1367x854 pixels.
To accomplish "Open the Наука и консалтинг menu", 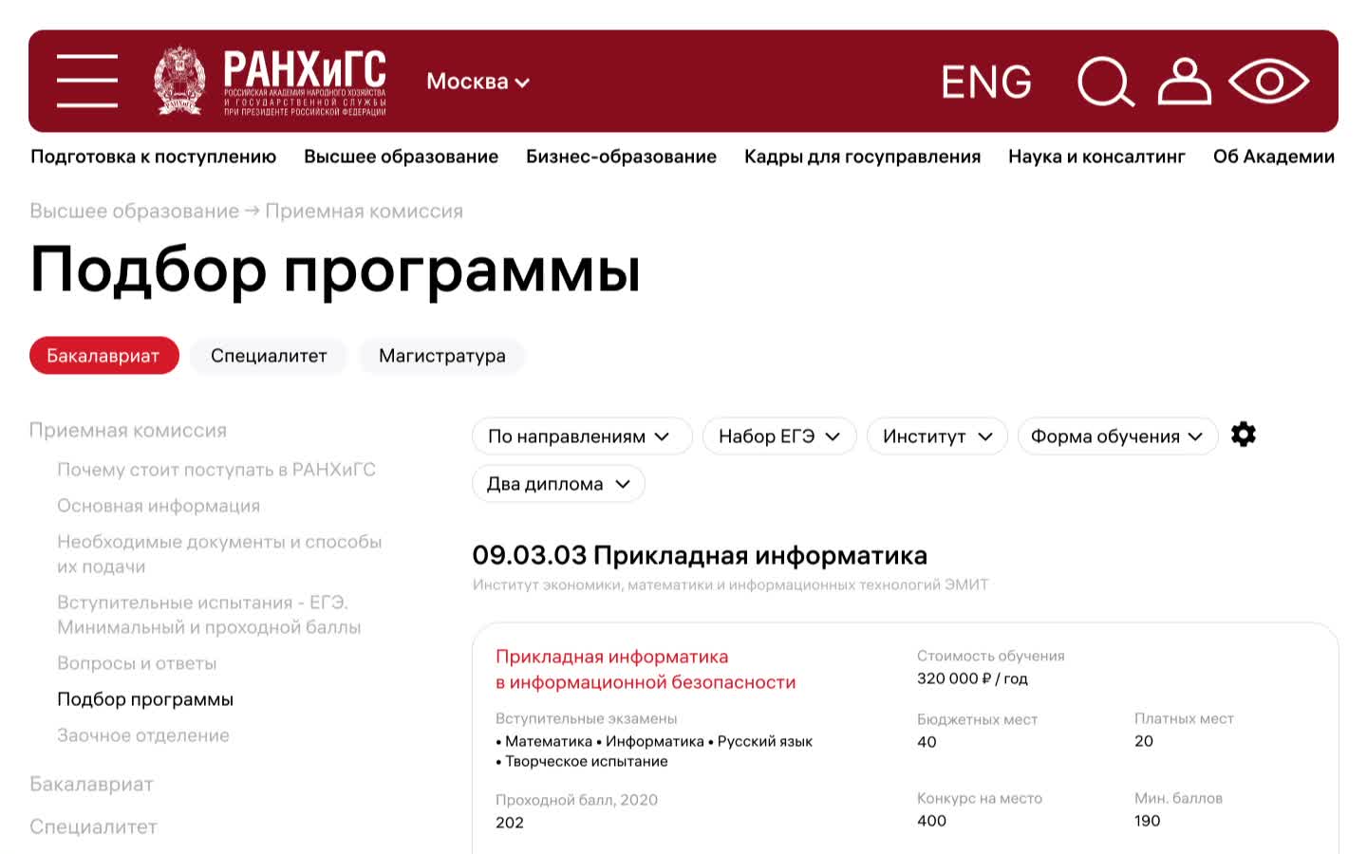I will 1096,157.
